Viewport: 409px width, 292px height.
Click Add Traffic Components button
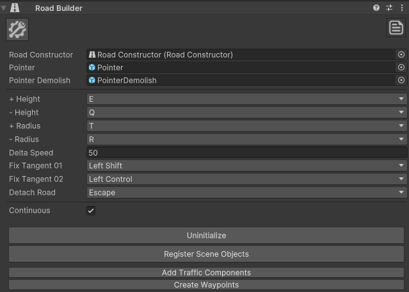(206, 272)
